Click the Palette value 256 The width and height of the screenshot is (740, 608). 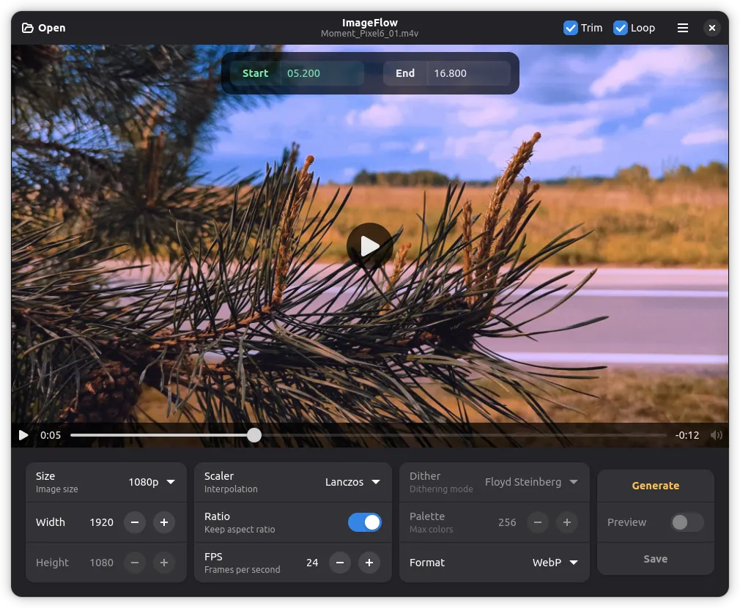(x=507, y=522)
